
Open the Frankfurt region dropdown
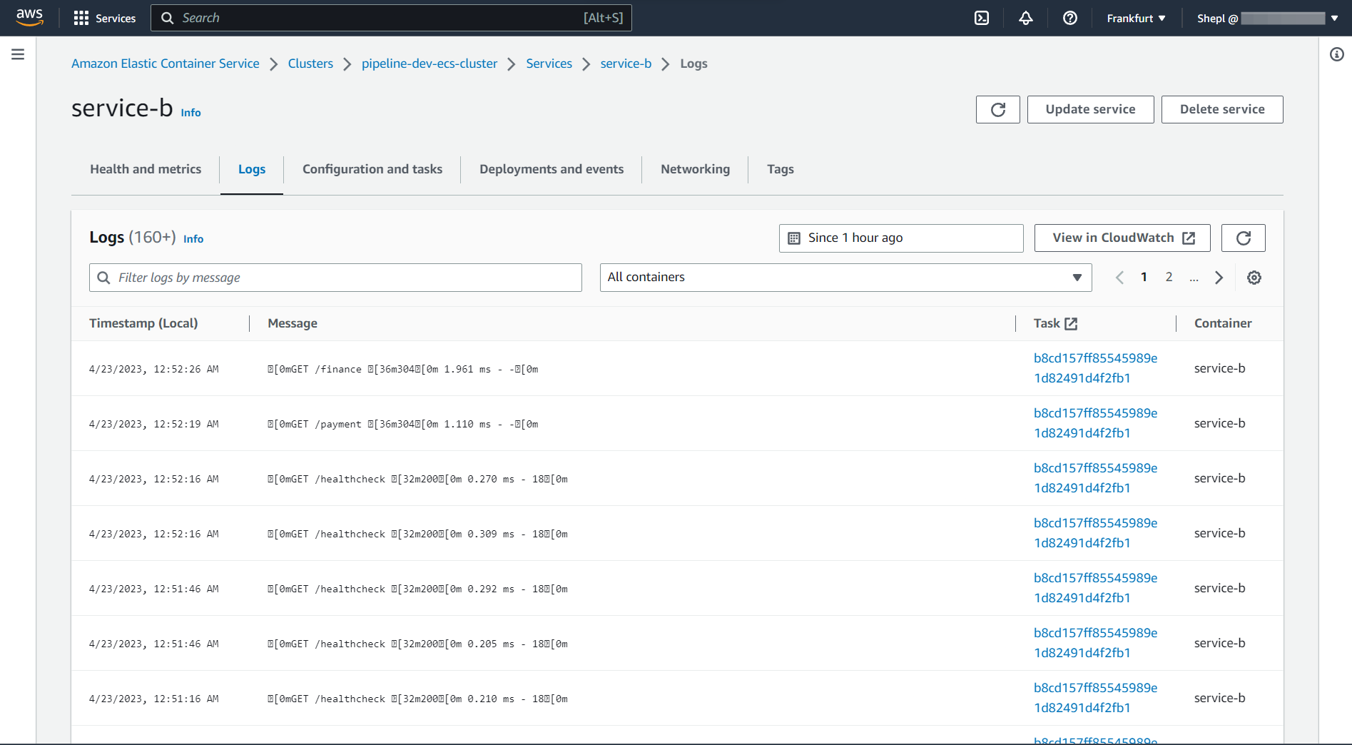[1136, 18]
